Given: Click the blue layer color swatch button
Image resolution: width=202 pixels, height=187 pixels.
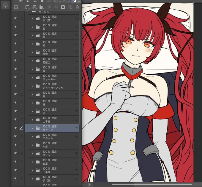Looking at the screenshot, I should pyautogui.click(x=74, y=1).
